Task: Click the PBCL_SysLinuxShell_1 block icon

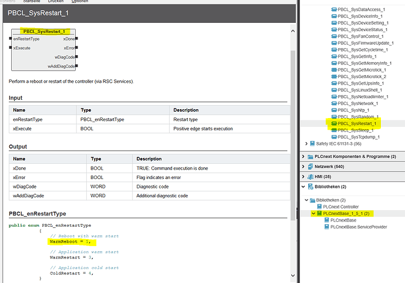Action: tap(334, 90)
